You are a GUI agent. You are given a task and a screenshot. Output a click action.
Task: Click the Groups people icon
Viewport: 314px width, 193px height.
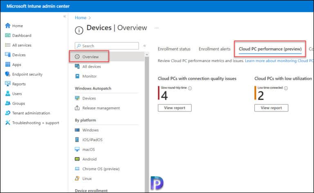(x=8, y=103)
